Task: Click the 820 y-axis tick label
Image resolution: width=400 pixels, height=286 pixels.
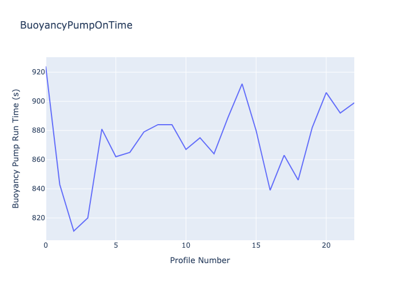Action: pyautogui.click(x=39, y=218)
